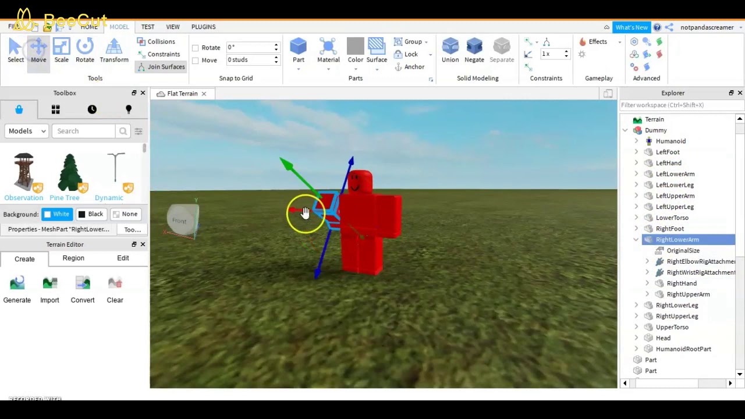745x419 pixels.
Task: Insert a new Part
Action: point(299,51)
